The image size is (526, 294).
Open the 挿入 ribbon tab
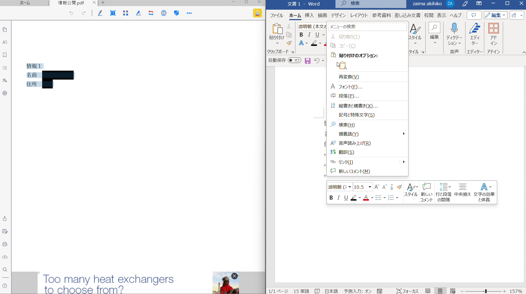coord(309,15)
